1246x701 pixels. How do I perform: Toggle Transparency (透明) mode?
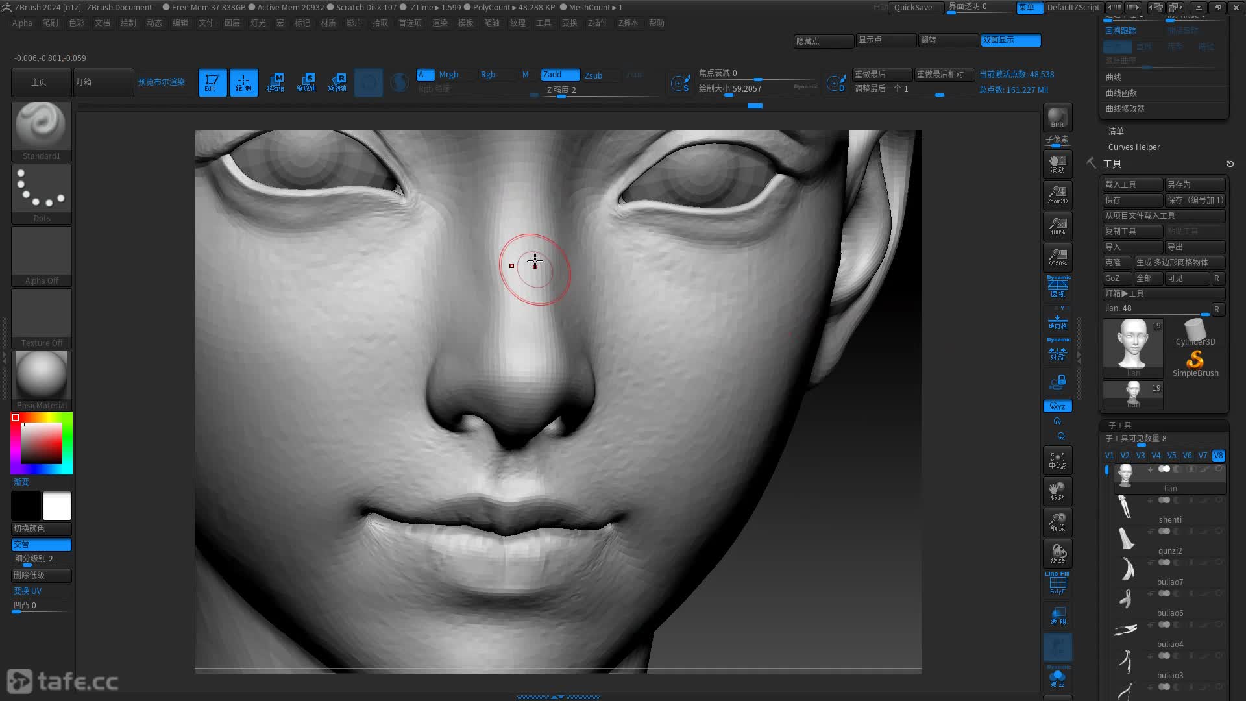(x=1057, y=616)
